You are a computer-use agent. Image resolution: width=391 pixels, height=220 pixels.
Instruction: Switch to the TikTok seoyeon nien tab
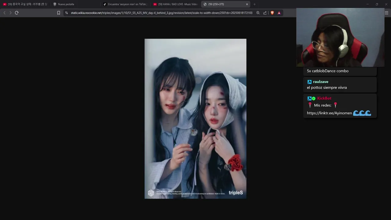[125, 4]
